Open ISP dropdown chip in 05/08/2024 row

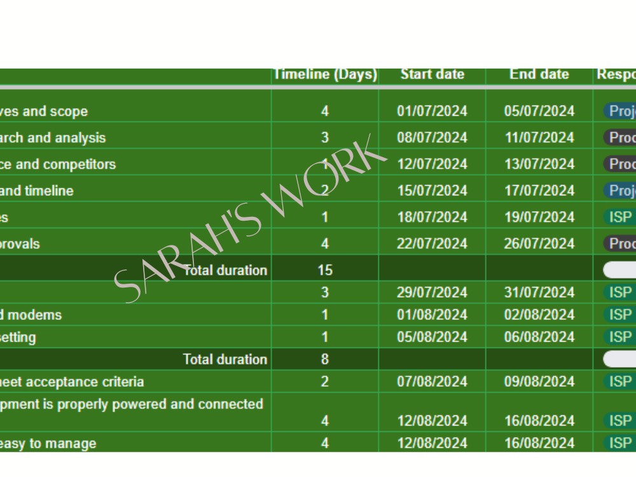click(619, 336)
